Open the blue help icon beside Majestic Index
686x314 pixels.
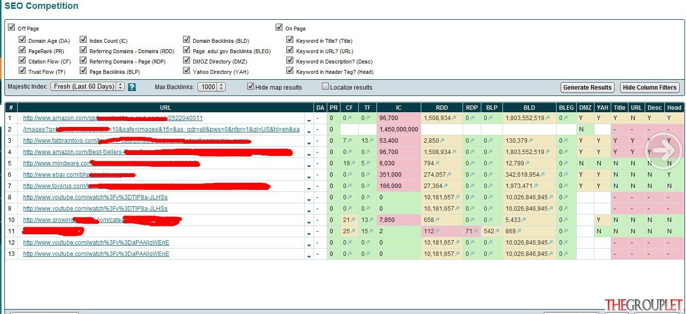click(x=132, y=87)
